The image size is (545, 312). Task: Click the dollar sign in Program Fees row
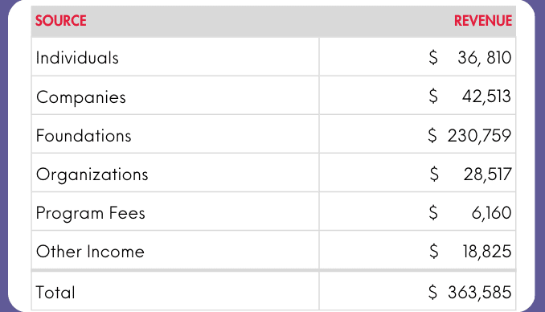tap(433, 212)
